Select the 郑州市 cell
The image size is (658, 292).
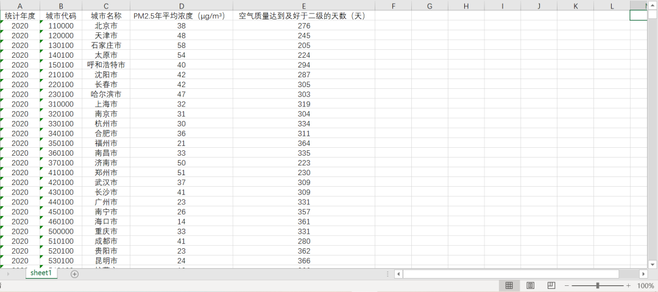[x=106, y=173]
